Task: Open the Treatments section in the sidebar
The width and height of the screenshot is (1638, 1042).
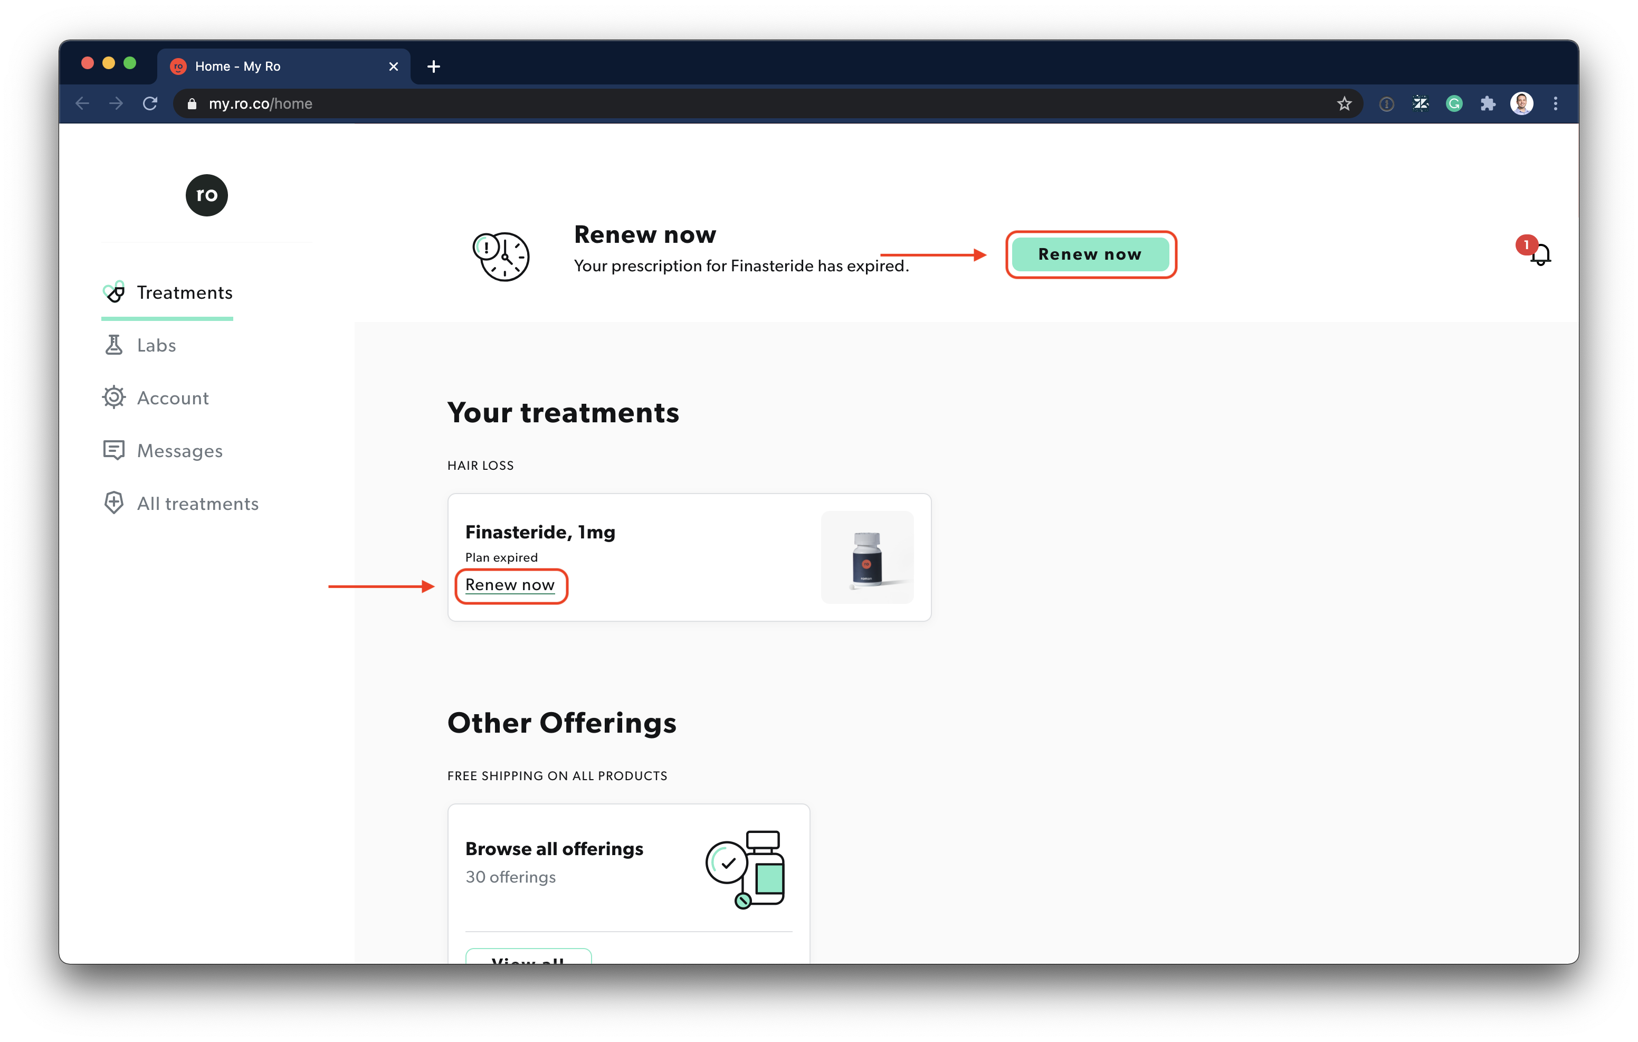Action: [x=167, y=292]
